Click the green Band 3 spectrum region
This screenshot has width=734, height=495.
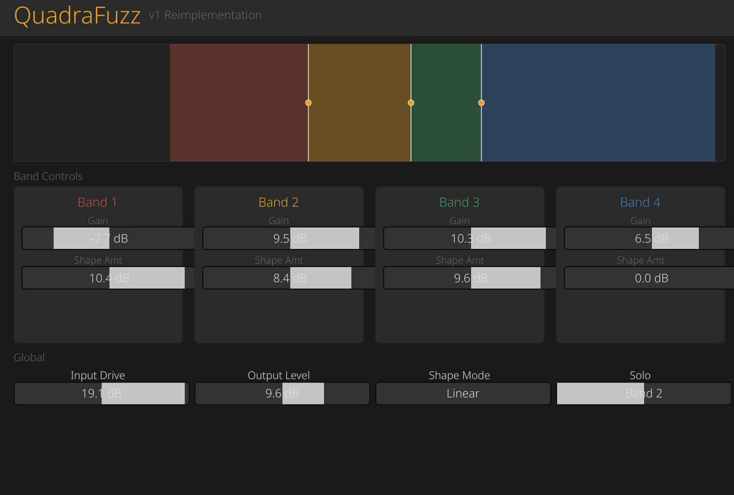[446, 127]
